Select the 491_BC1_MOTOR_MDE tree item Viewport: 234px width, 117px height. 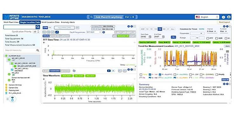pos(27,66)
